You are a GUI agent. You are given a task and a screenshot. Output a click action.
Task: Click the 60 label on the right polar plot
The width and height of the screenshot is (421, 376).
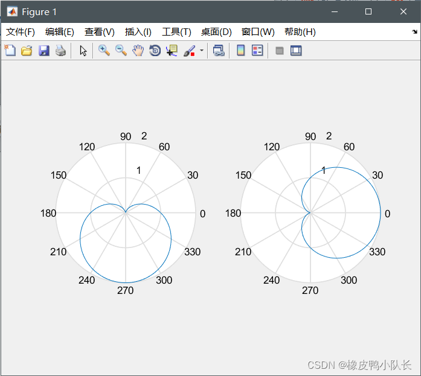(349, 147)
